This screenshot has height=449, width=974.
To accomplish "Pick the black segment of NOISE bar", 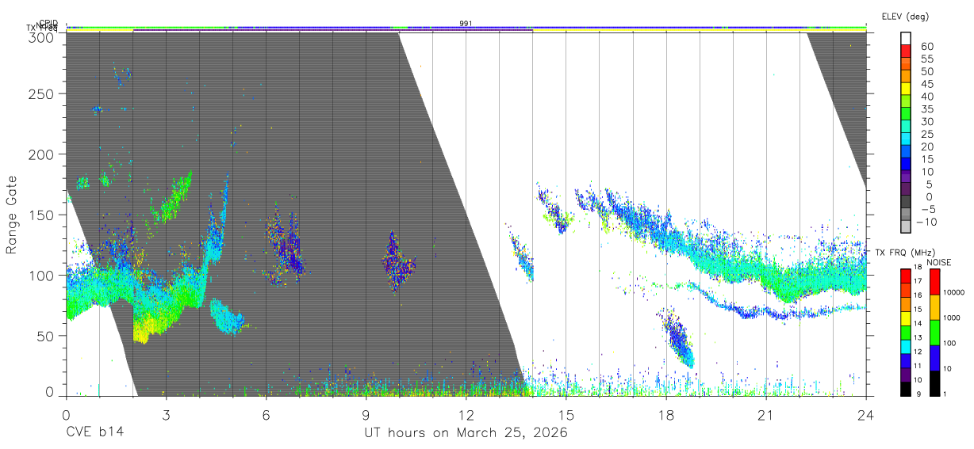I will tap(934, 382).
